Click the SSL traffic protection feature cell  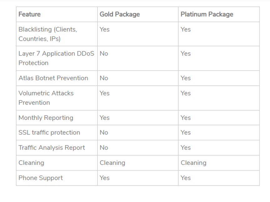(49, 132)
